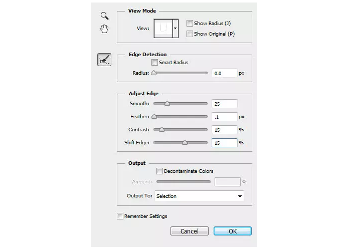This screenshot has width=349, height=252.
Task: Click the Radius slider handle
Action: (154, 73)
